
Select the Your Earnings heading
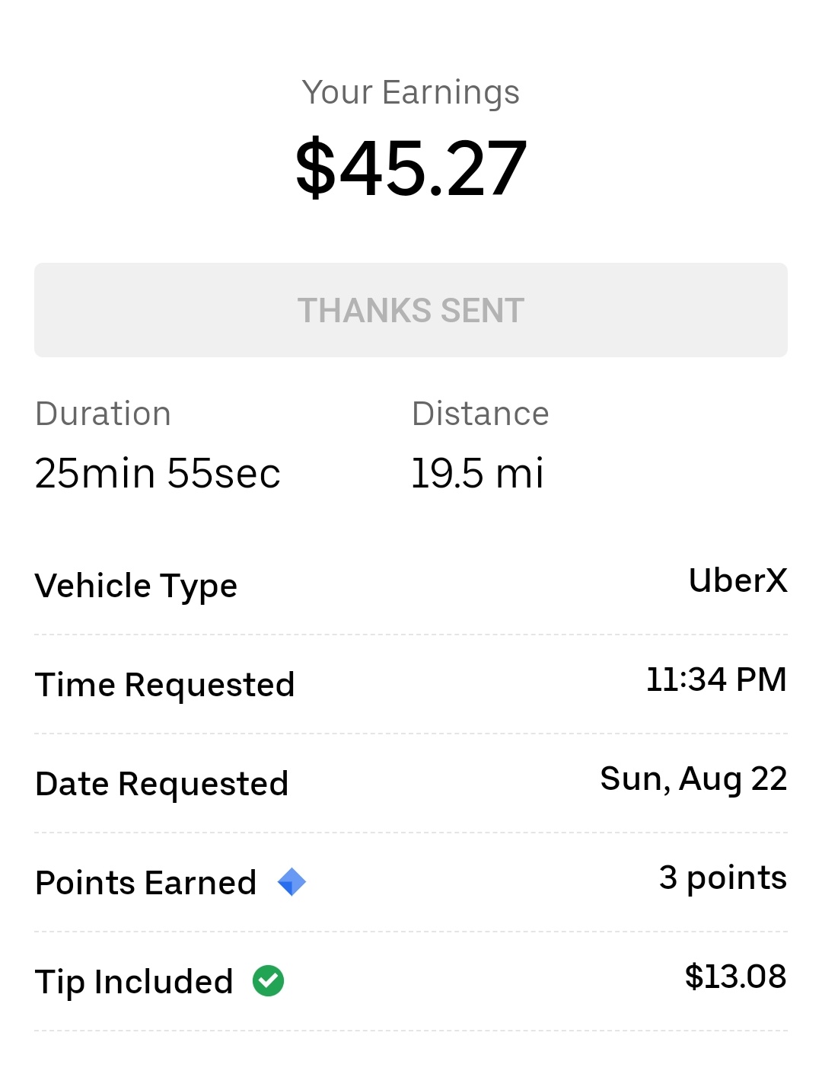(x=411, y=92)
